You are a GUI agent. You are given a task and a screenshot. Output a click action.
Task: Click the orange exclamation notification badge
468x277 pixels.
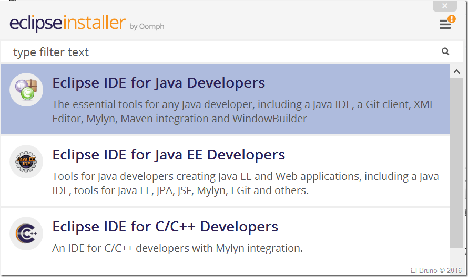[451, 19]
